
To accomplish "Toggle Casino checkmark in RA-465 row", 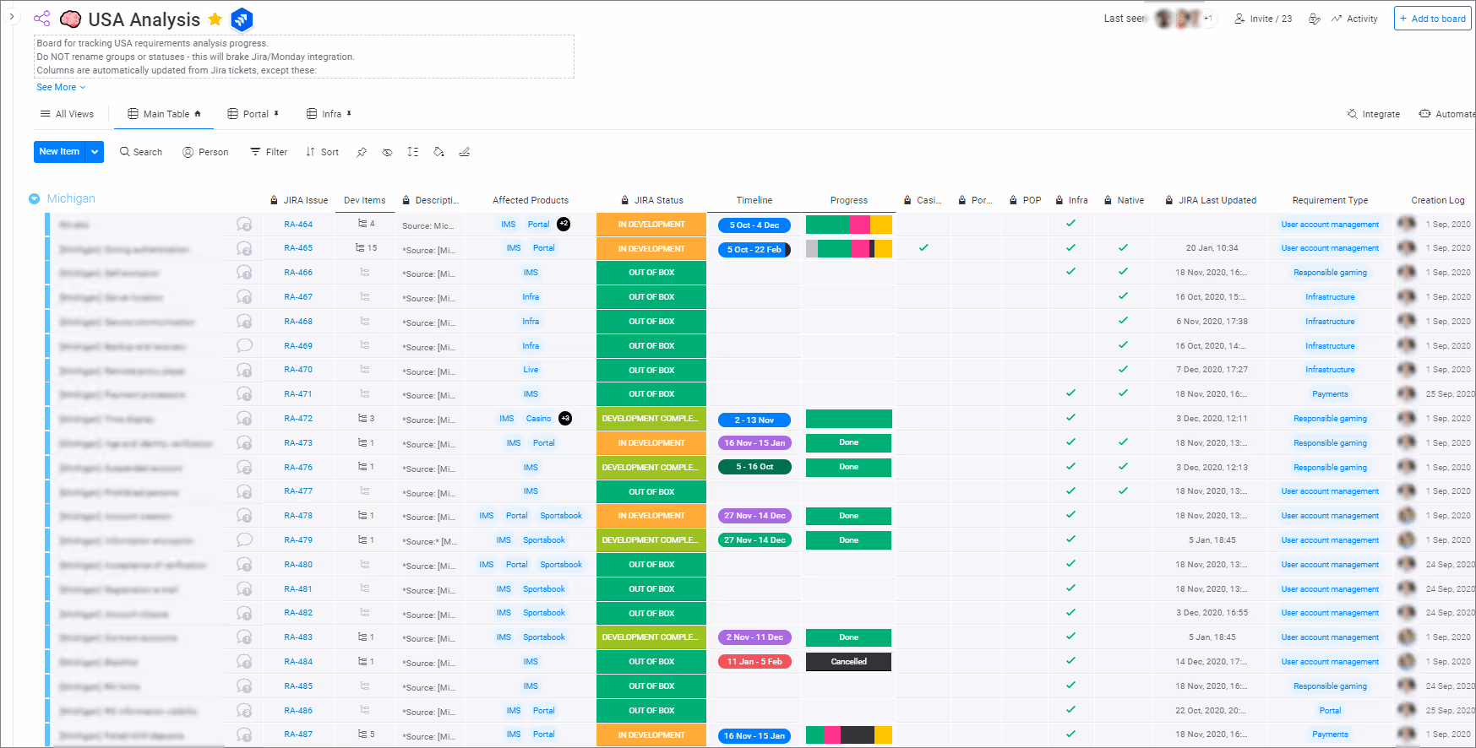I will click(923, 248).
